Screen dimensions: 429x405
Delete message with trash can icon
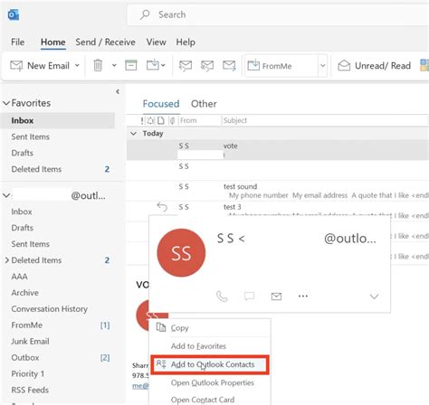pyautogui.click(x=98, y=65)
